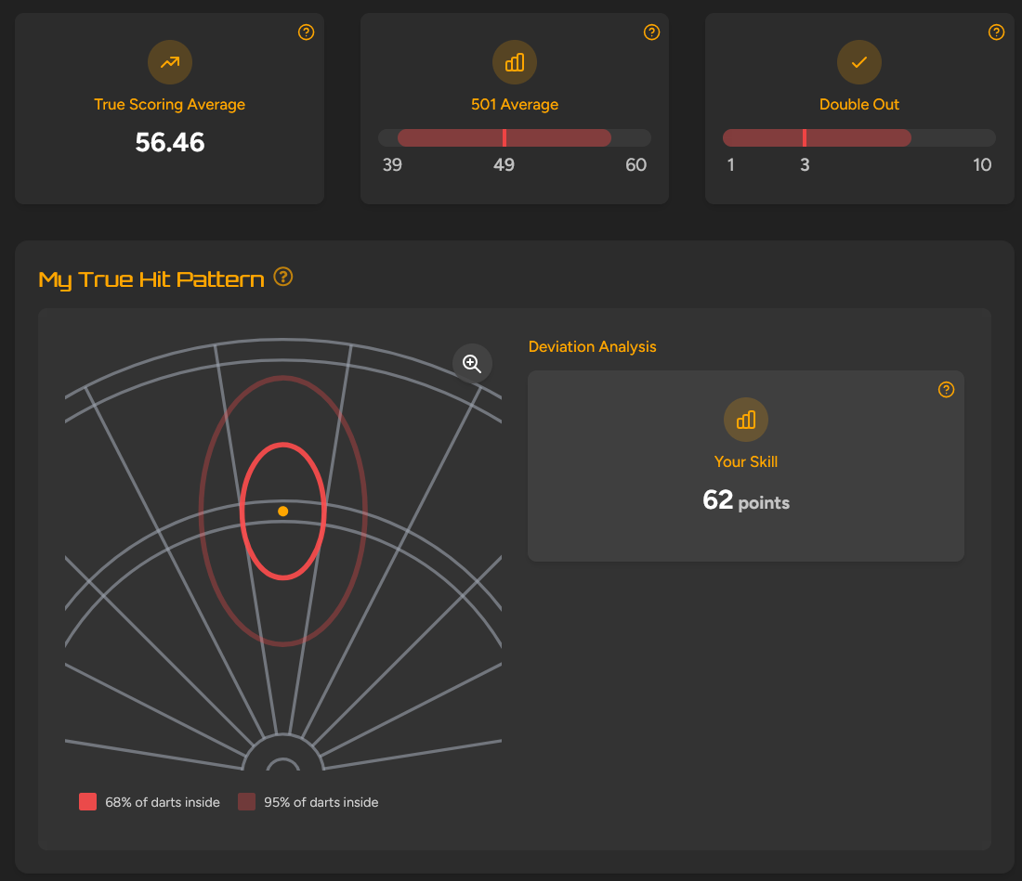Click the bar chart icon above Your Skill
This screenshot has width=1022, height=881.
coord(746,421)
